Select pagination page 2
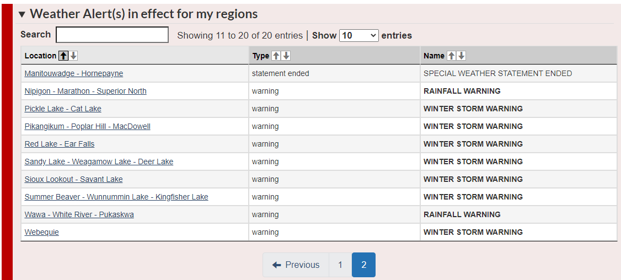The height and width of the screenshot is (280, 621). tap(363, 265)
